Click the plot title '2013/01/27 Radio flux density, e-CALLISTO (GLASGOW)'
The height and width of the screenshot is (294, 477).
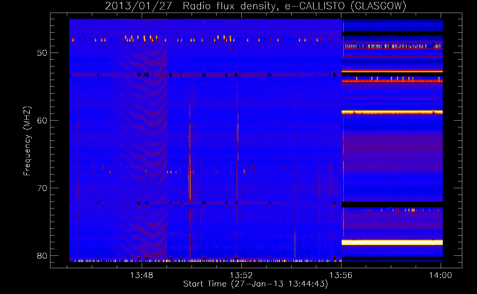256,6
